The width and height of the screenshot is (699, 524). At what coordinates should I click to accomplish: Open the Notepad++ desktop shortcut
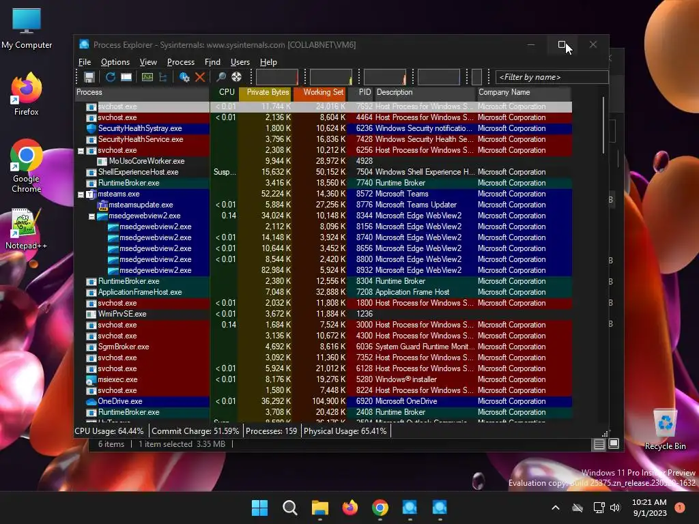(x=27, y=229)
